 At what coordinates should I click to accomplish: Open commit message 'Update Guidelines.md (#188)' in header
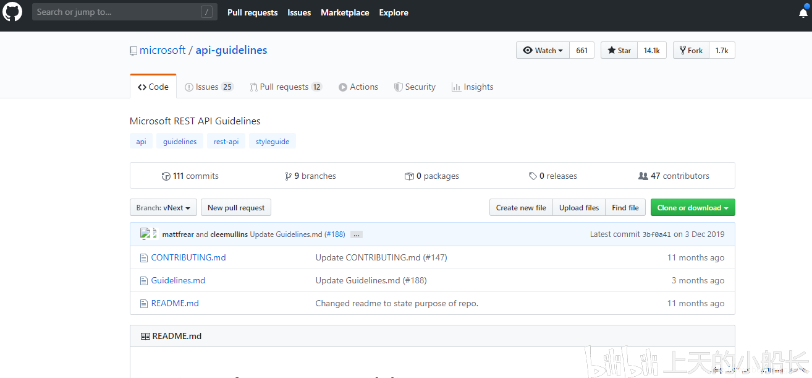coord(297,234)
